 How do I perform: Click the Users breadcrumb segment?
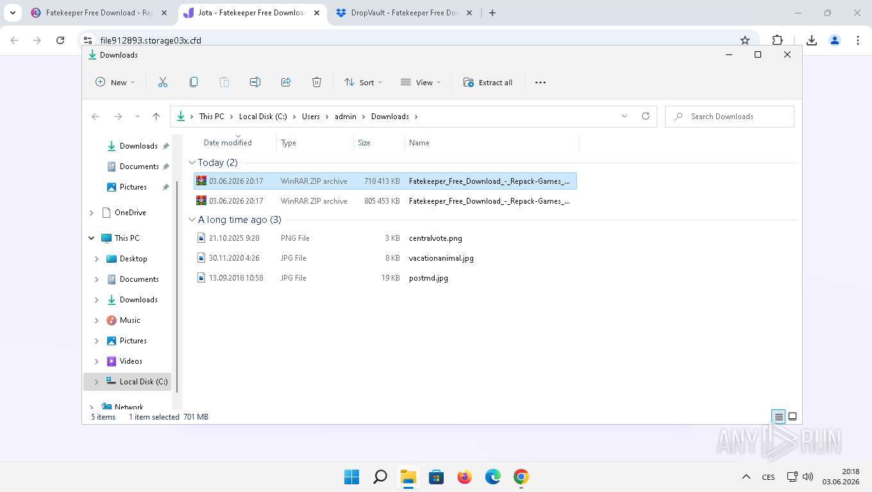[311, 117]
